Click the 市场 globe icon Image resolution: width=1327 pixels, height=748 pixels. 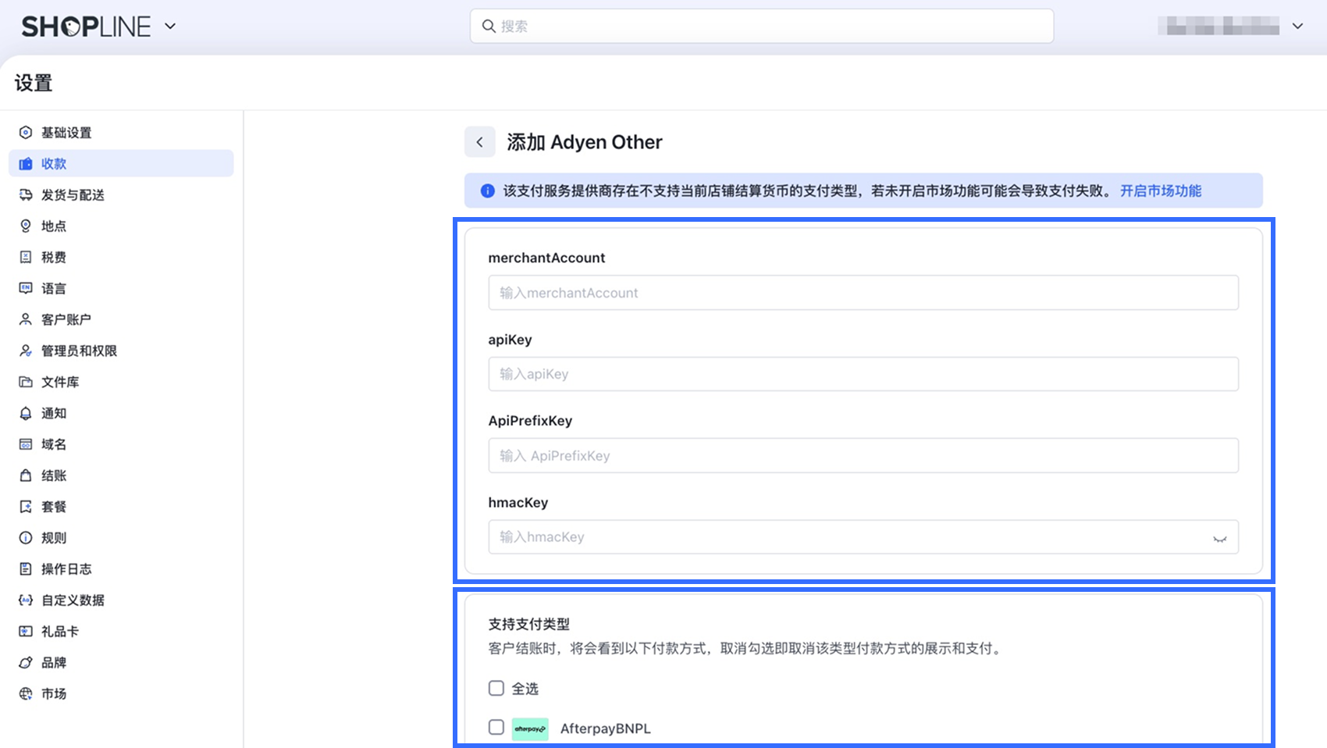click(x=26, y=694)
